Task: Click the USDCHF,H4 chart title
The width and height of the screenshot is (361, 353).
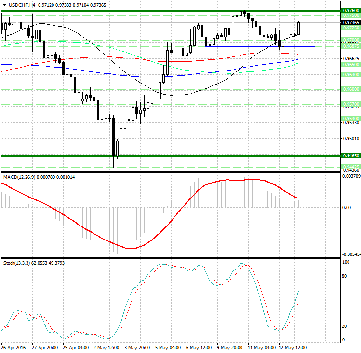Action: point(19,5)
